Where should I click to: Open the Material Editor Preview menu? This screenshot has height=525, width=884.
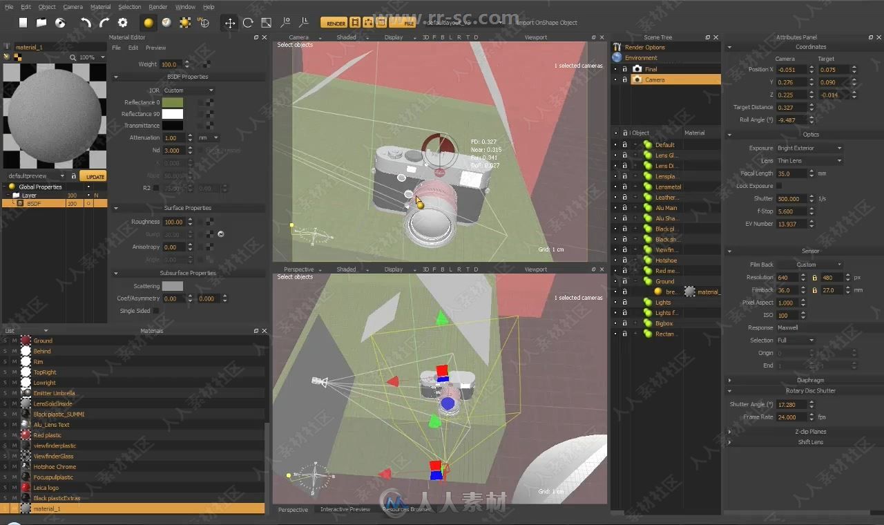[155, 48]
